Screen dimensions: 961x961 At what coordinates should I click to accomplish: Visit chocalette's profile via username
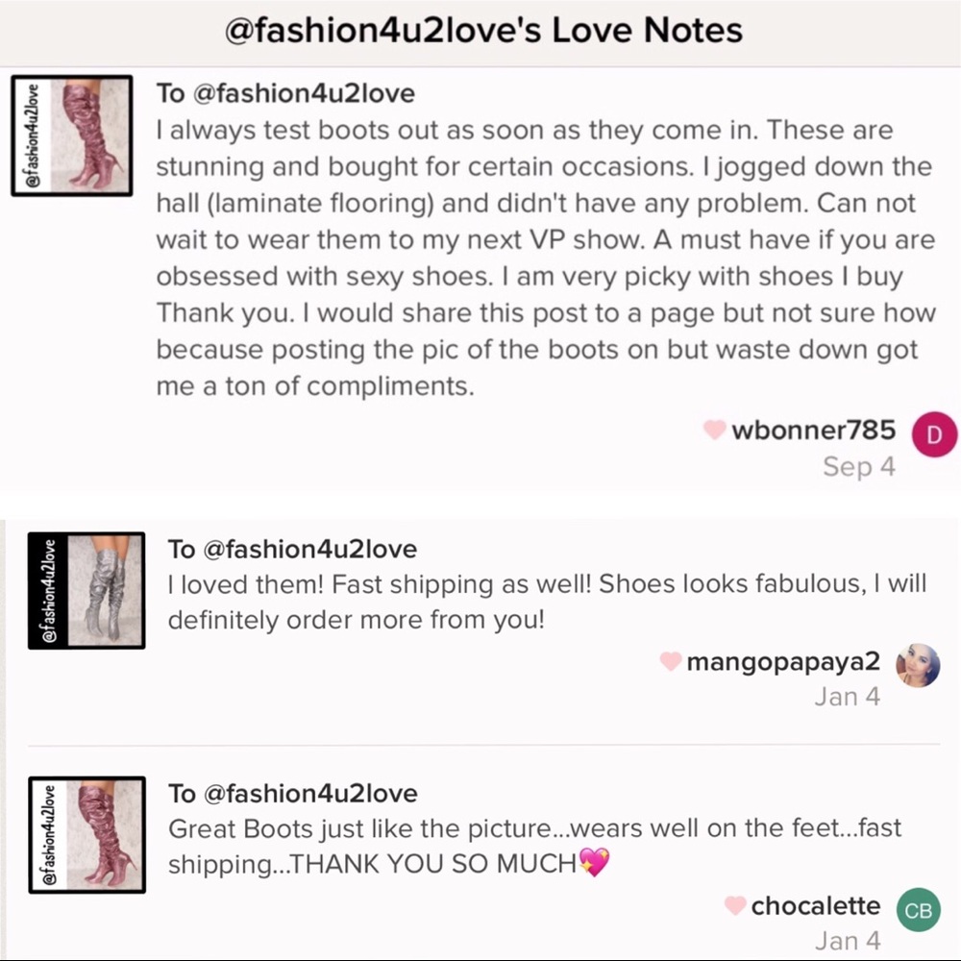coord(816,905)
